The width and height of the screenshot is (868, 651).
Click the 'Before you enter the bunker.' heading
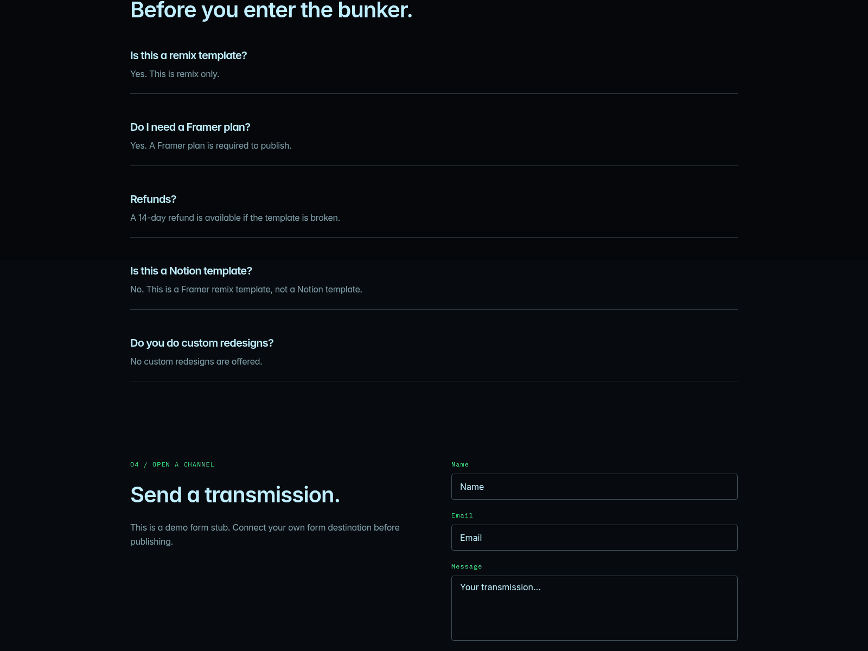(x=271, y=10)
